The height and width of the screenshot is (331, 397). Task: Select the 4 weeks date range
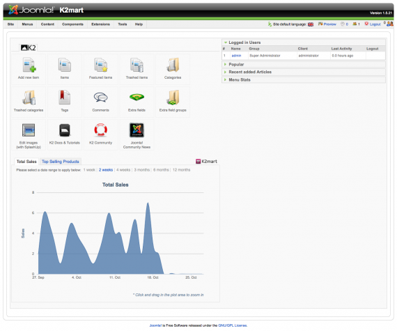pyautogui.click(x=123, y=170)
